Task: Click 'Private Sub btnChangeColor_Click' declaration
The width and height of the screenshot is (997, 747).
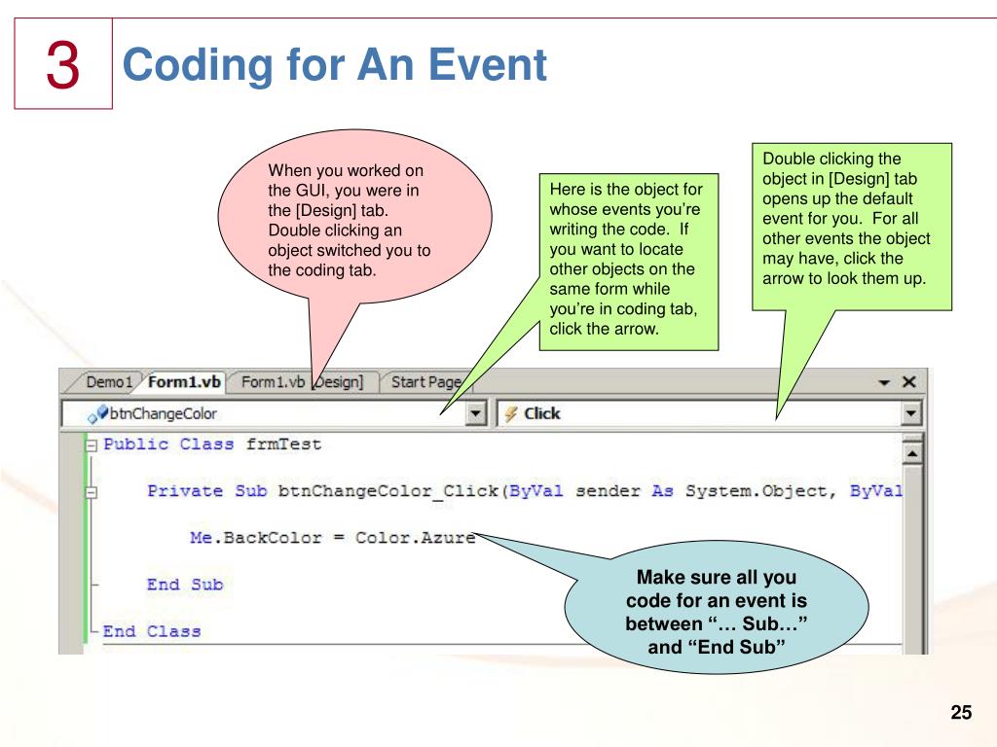Action: pyautogui.click(x=323, y=491)
